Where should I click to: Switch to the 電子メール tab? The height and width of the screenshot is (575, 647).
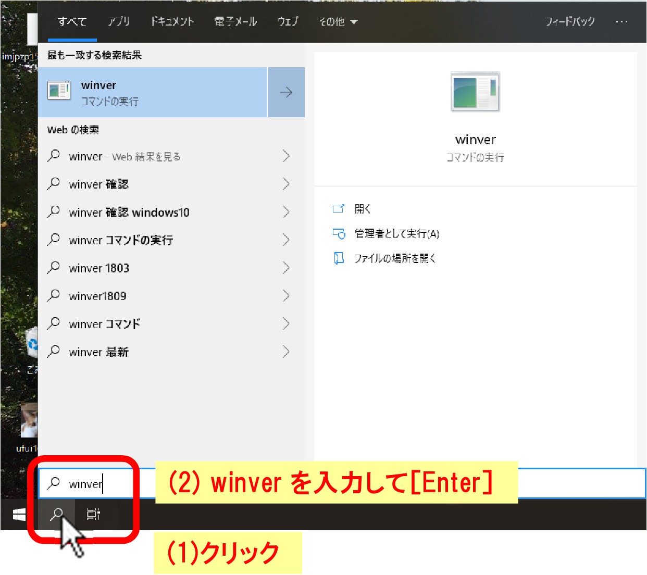coord(236,22)
